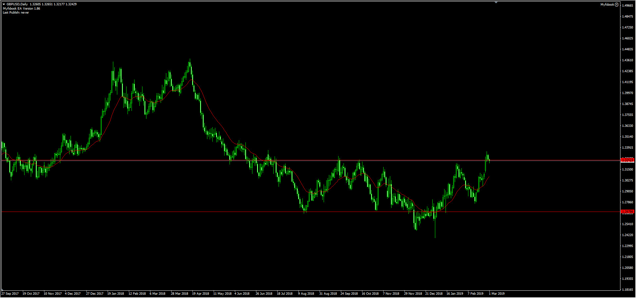
Task: Click the '7 Nov 2018' date on time axis
Action: click(x=391, y=294)
